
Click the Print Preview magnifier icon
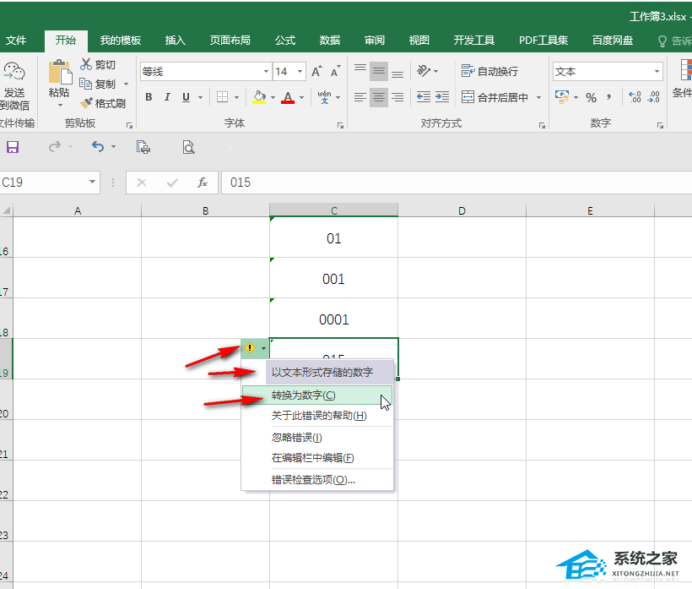[x=188, y=147]
